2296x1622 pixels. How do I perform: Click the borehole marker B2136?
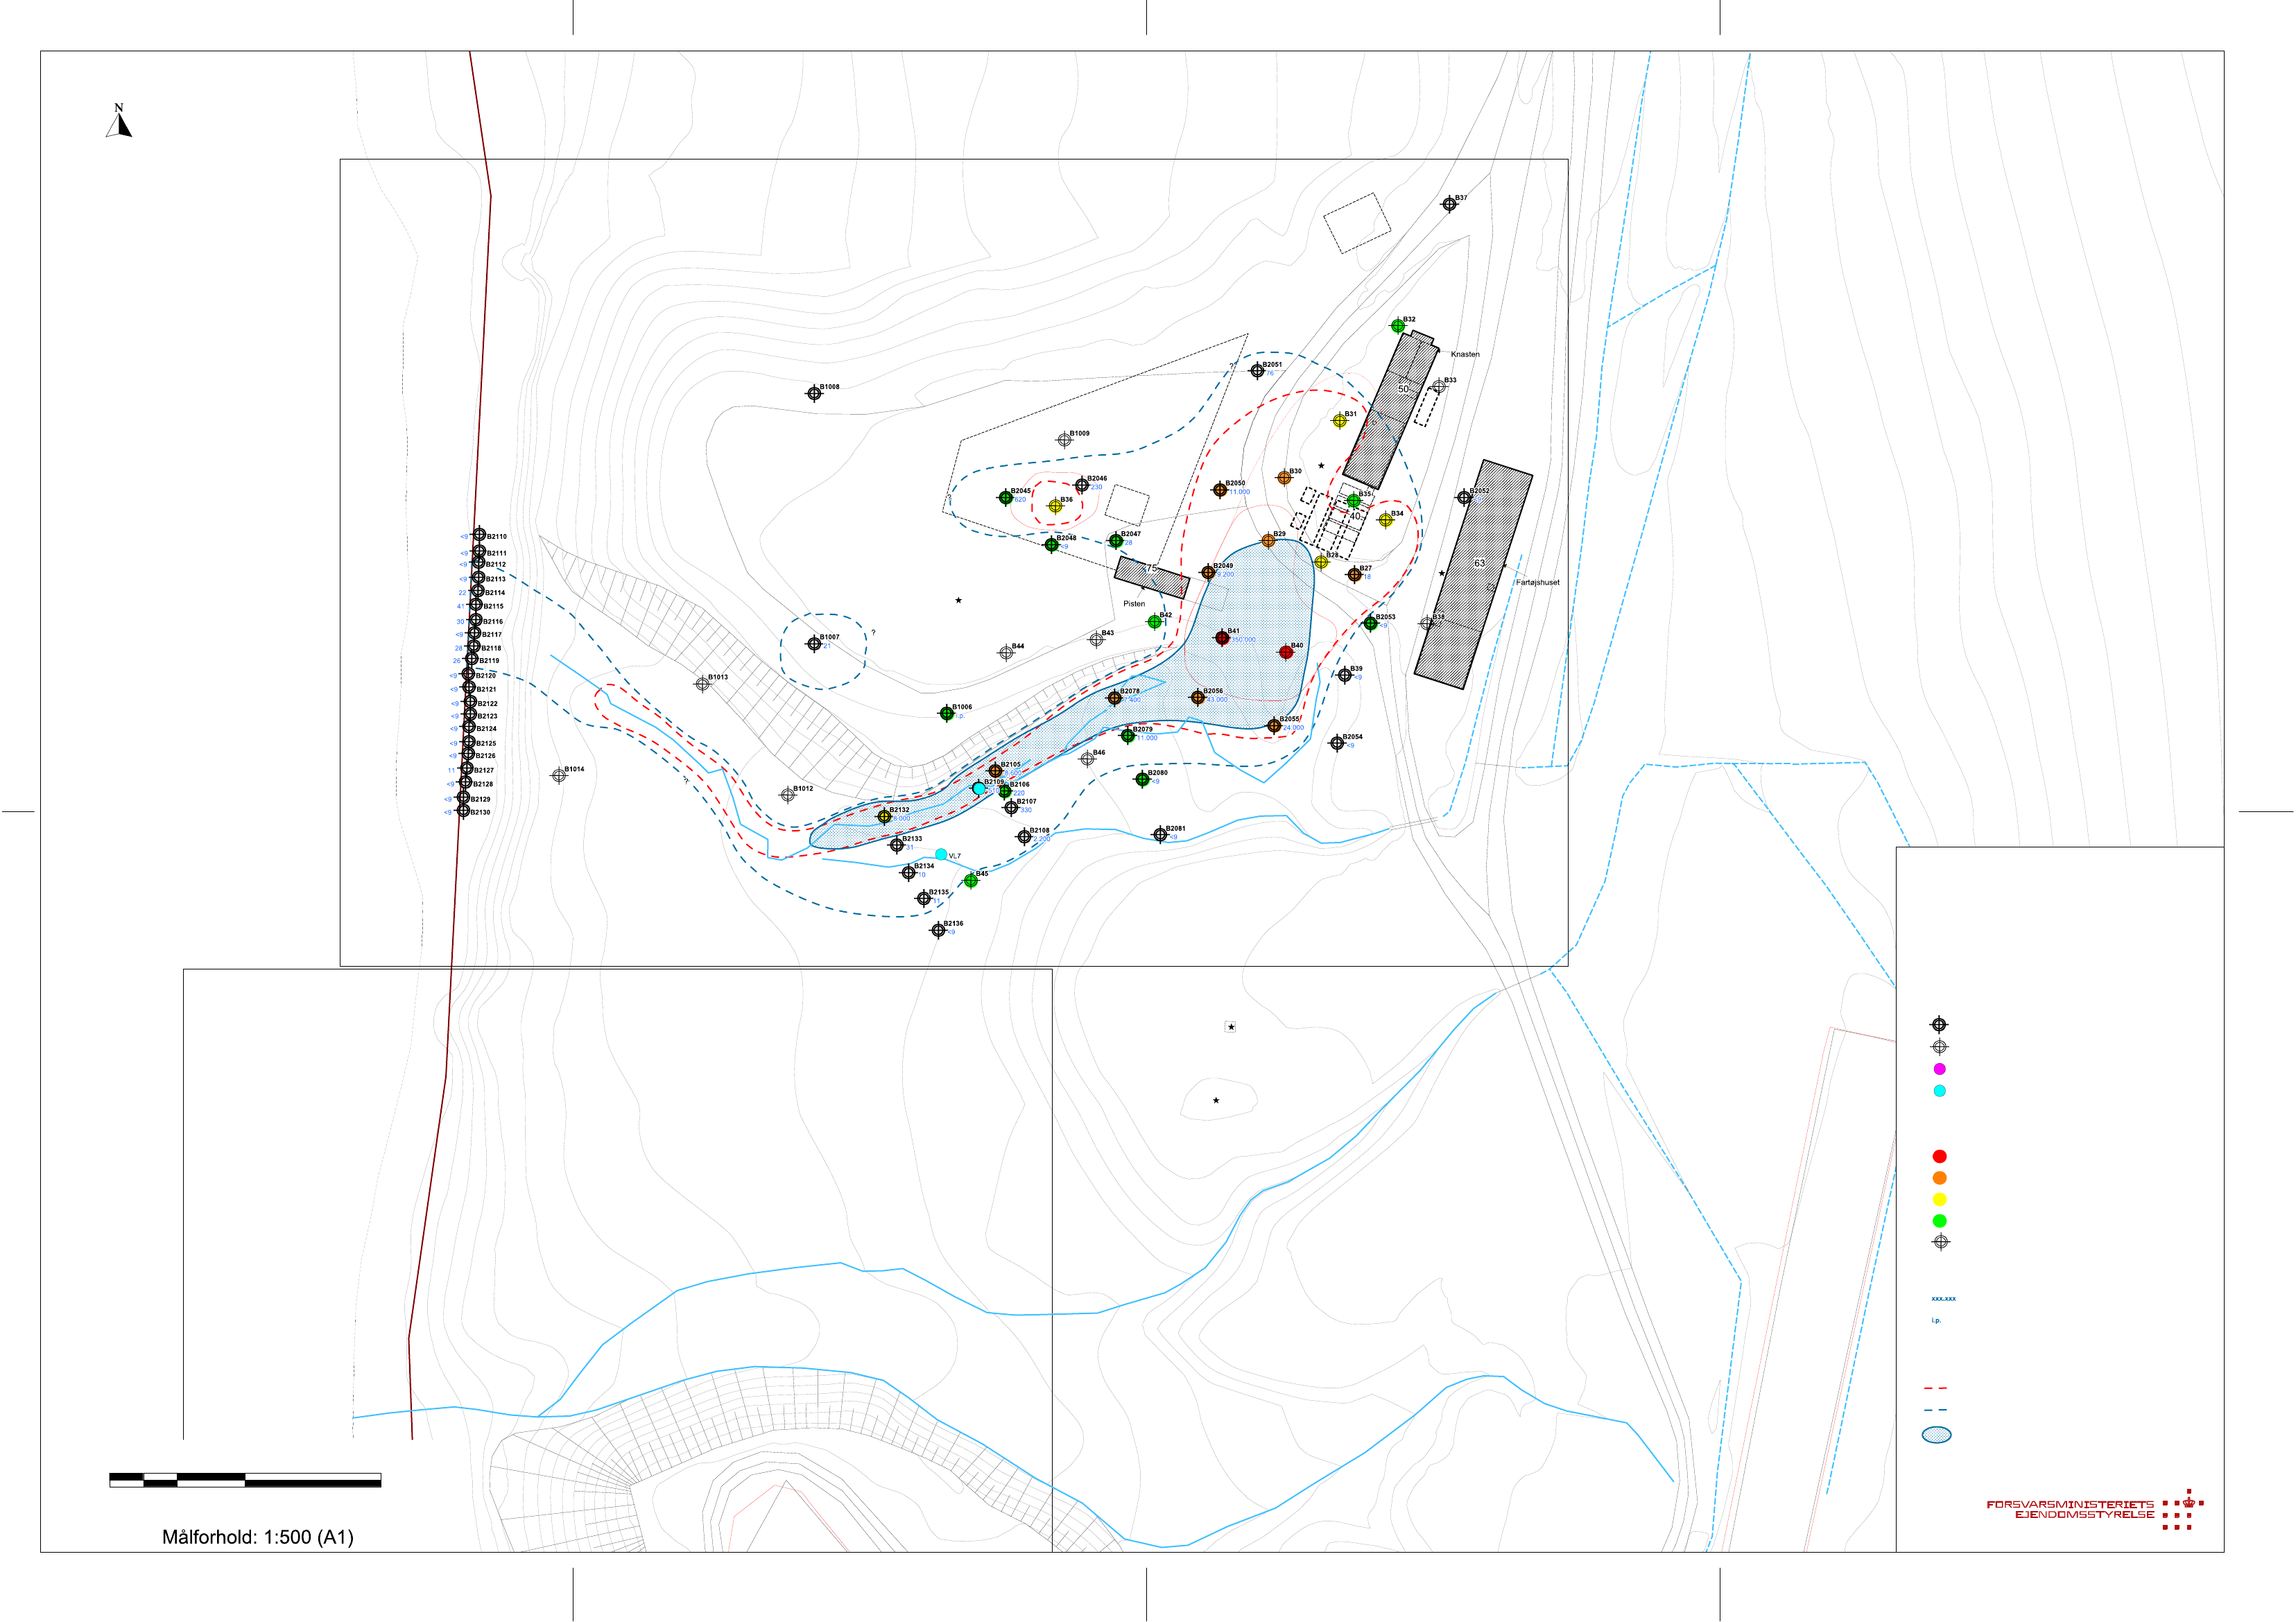938,930
